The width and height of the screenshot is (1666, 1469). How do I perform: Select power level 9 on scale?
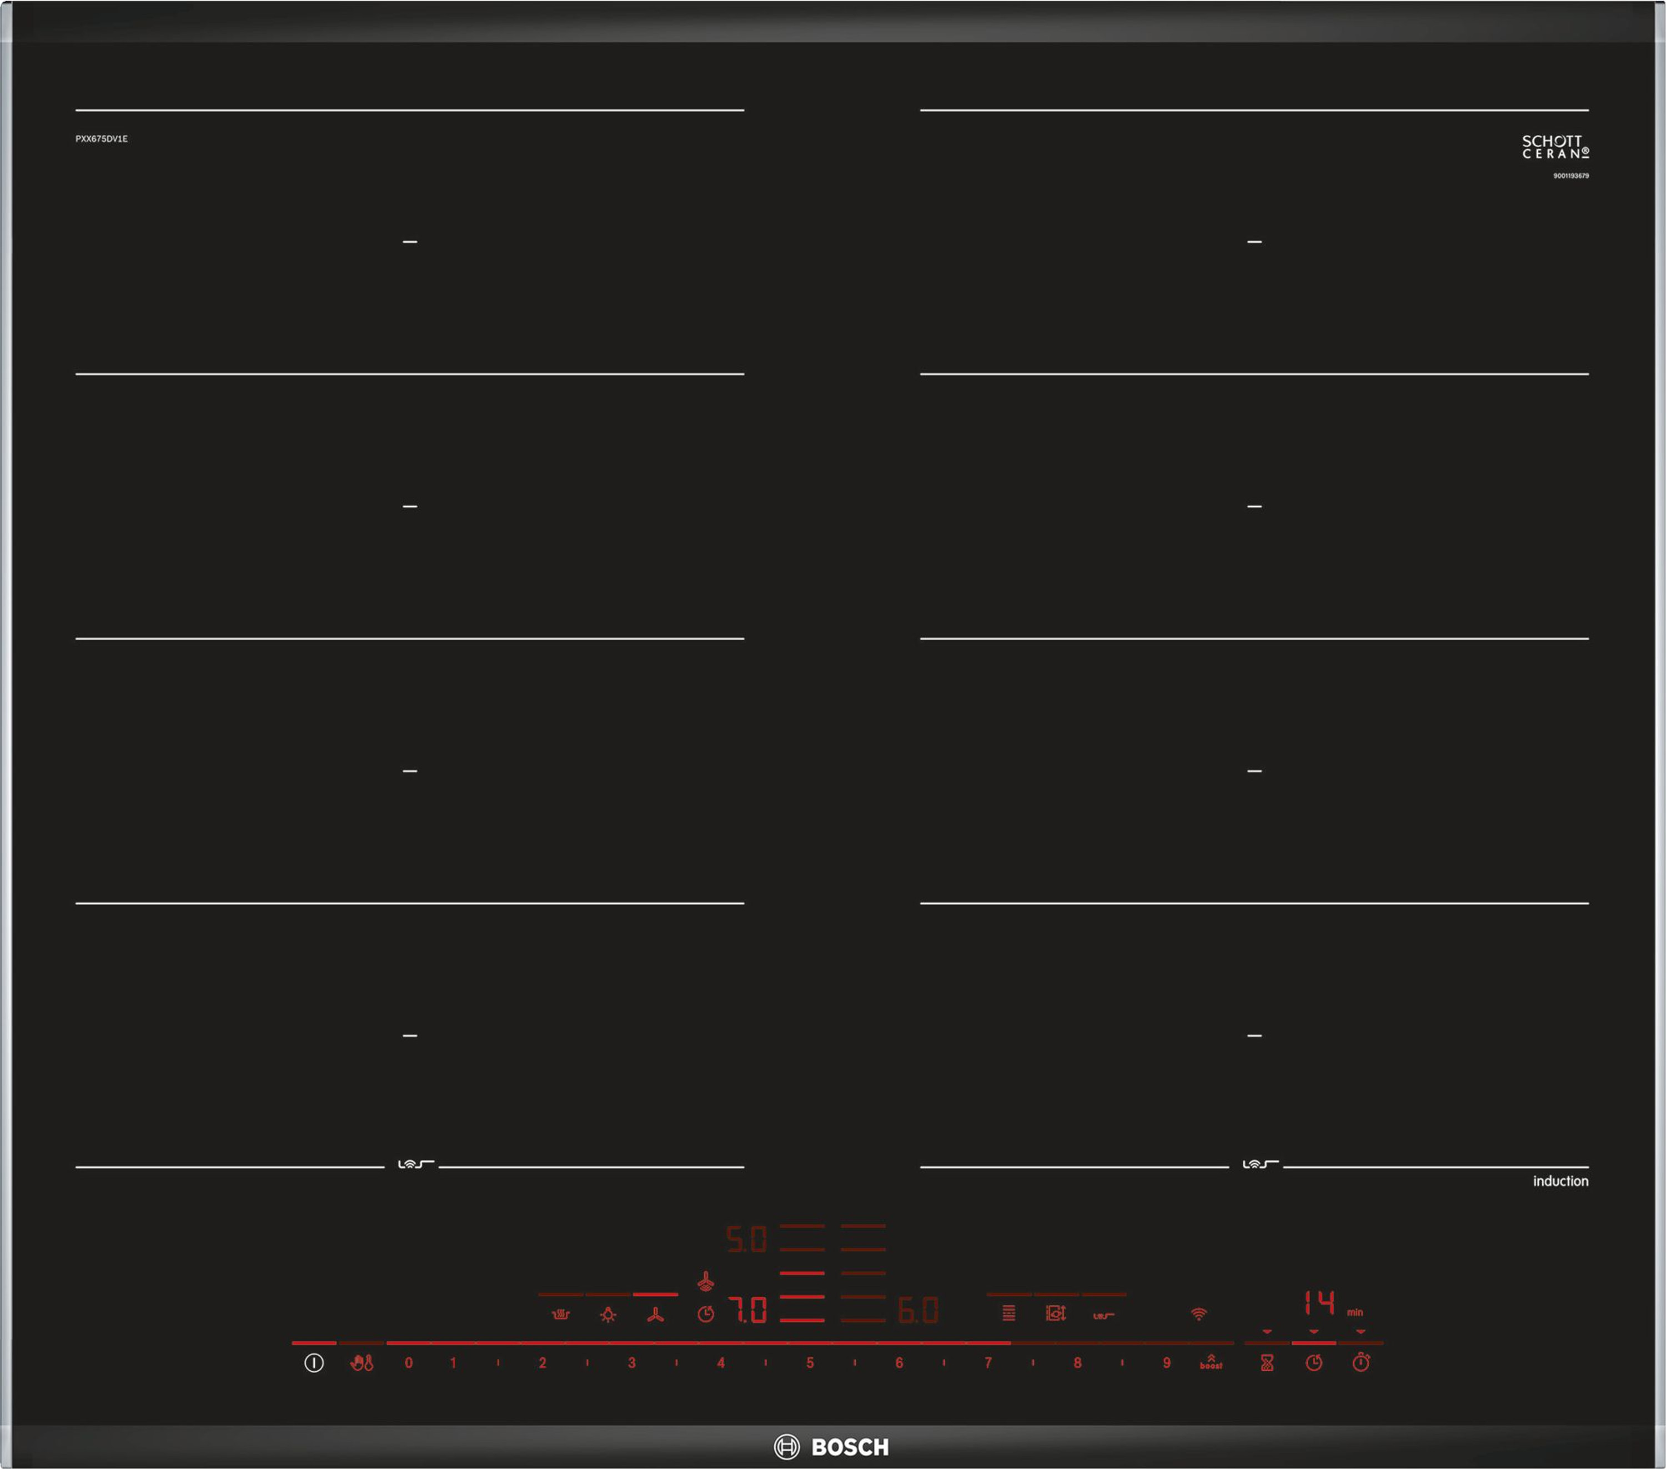1166,1362
